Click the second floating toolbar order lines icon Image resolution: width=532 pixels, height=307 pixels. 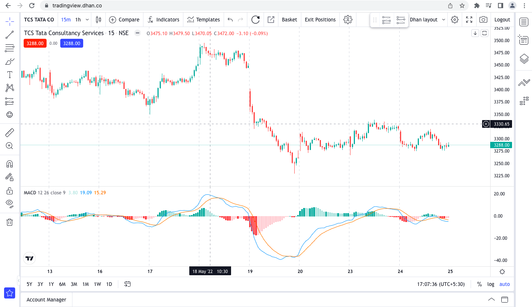point(401,20)
